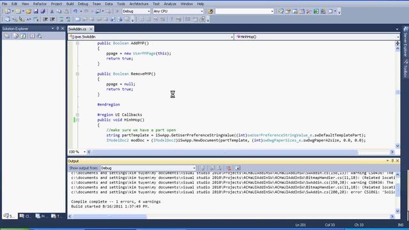Open the Tools menu

121,4
